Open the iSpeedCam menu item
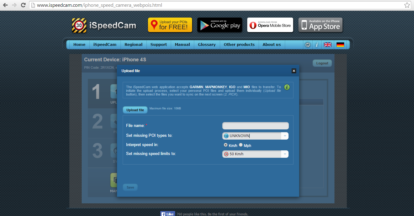Image resolution: width=414 pixels, height=216 pixels. (105, 45)
